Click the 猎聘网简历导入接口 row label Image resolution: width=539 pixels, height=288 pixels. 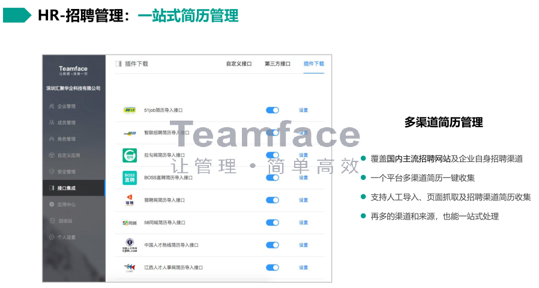tap(164, 200)
